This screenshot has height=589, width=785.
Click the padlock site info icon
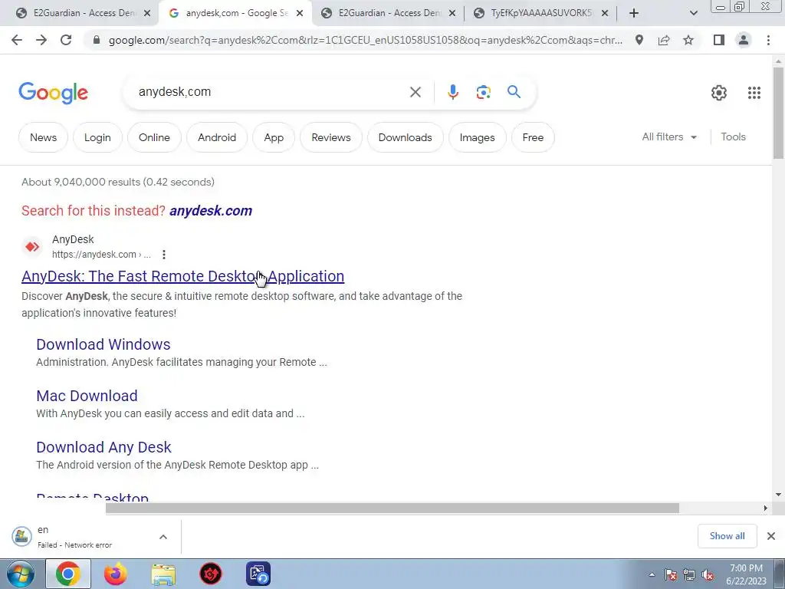pos(97,40)
